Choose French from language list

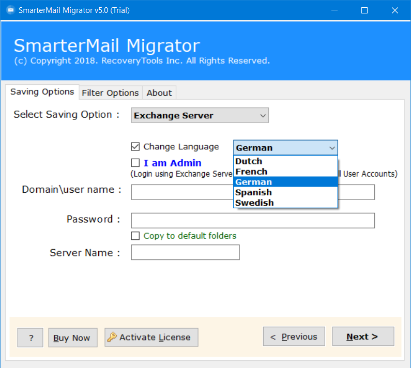coord(285,172)
